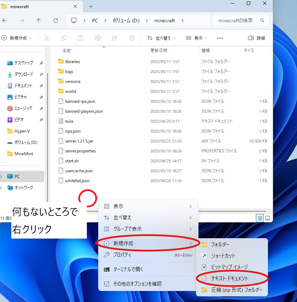Select the server.properties file

[x=80, y=151]
